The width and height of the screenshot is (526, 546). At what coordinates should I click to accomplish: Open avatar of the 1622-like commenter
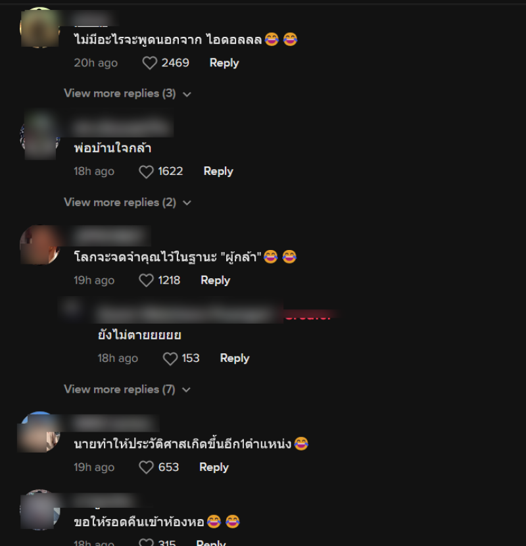click(x=39, y=136)
